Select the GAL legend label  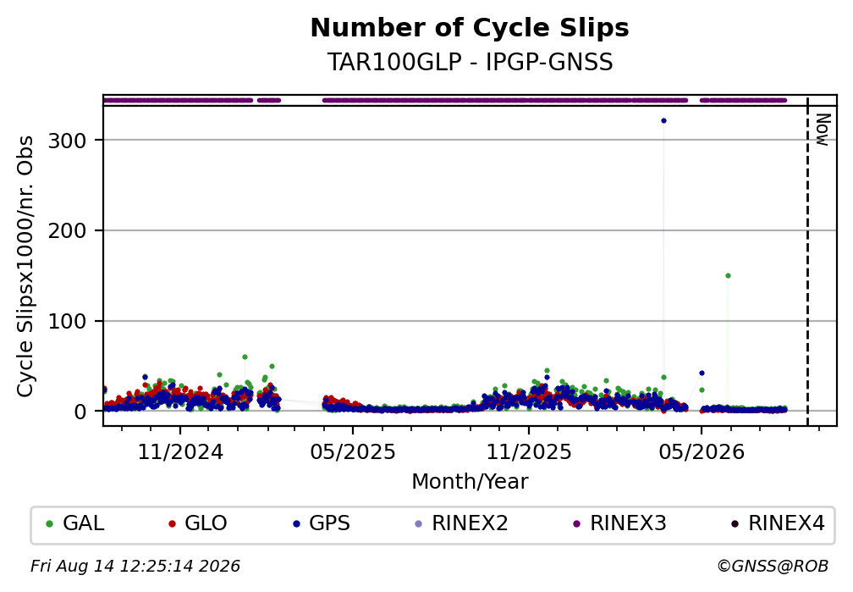83,523
